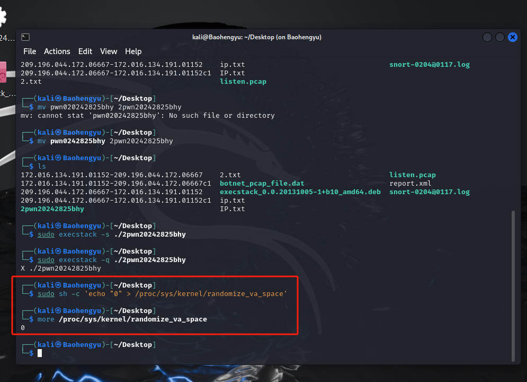Click '172.016.134.191.01152-209.196.044.172.06667c1' file name
Image resolution: width=527 pixels, height=382 pixels.
[x=116, y=184]
